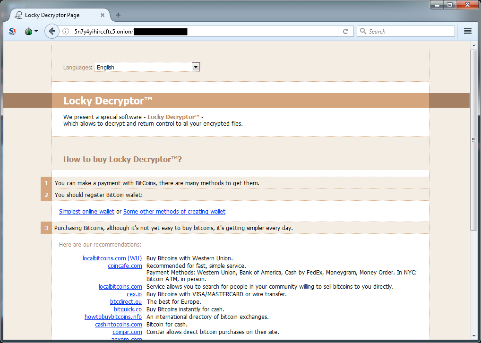Open Some other methods of creating wallet link

click(174, 212)
